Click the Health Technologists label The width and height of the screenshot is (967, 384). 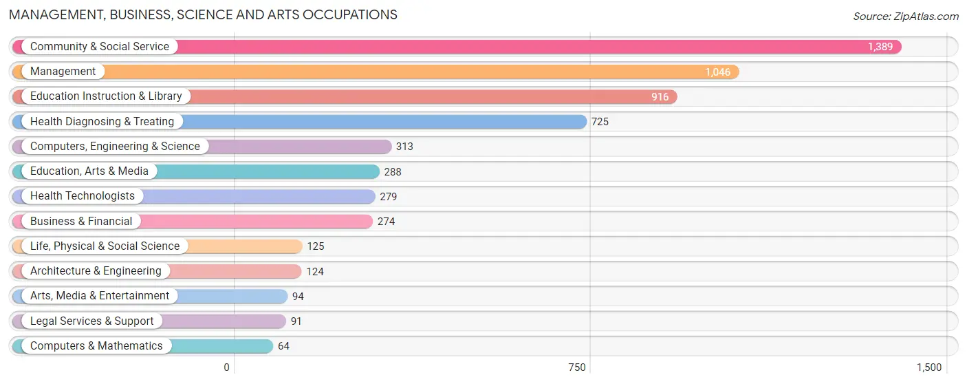[x=83, y=196]
